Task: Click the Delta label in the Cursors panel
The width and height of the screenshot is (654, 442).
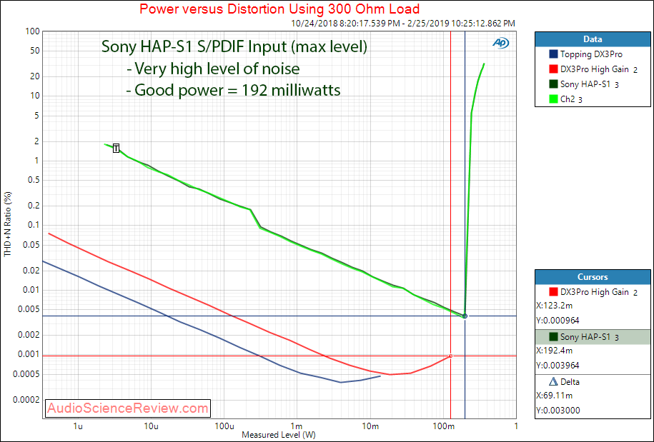Action: pyautogui.click(x=570, y=381)
